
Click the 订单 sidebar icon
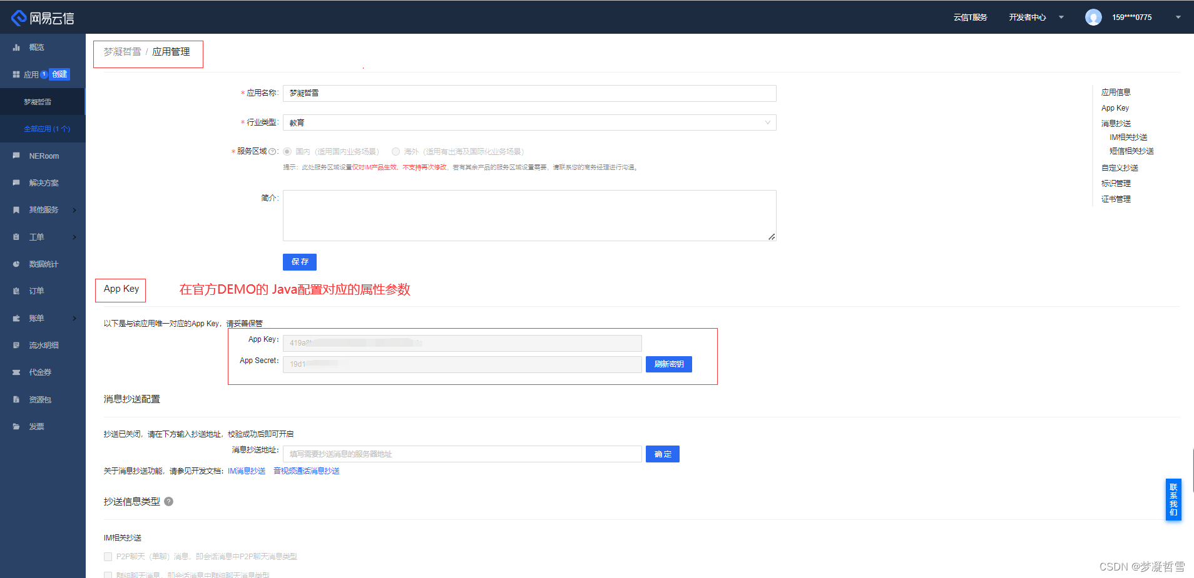click(x=16, y=291)
